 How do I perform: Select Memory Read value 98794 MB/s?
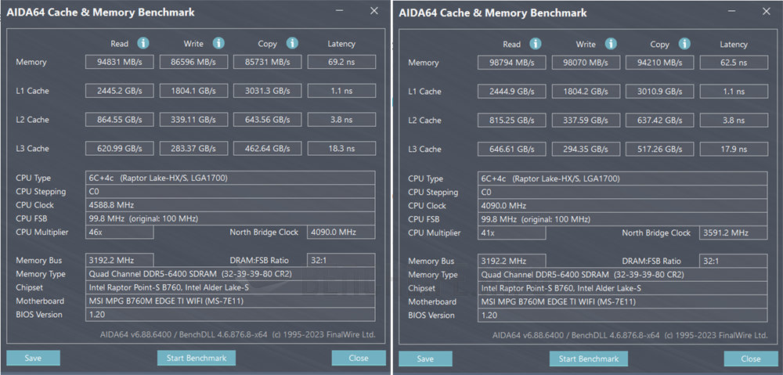tap(511, 63)
